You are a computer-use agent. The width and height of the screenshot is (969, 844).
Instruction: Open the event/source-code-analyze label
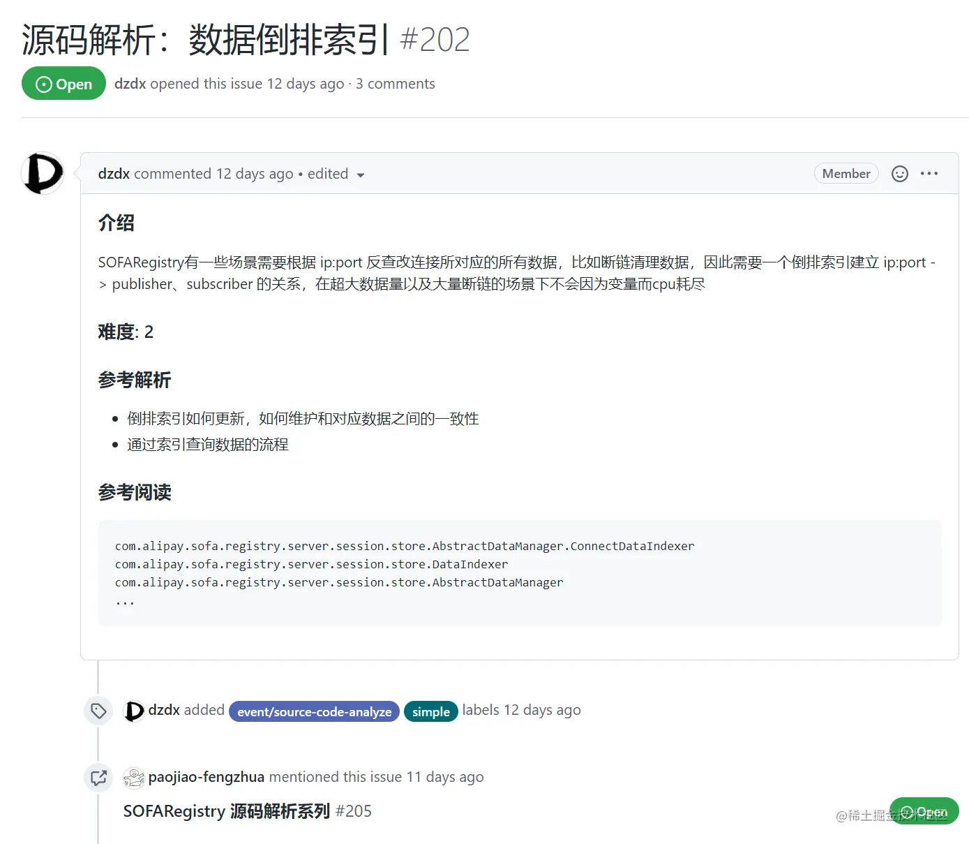[315, 711]
